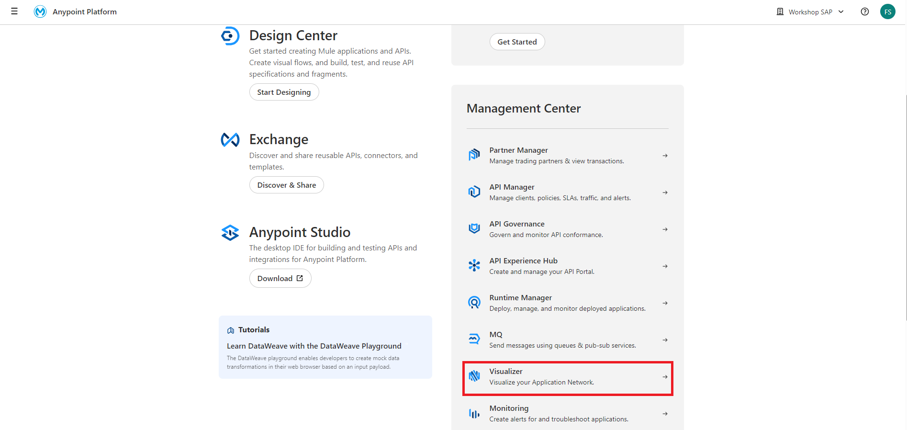The image size is (907, 430).
Task: Click the arrow on API Experience Hub row
Action: point(665,266)
